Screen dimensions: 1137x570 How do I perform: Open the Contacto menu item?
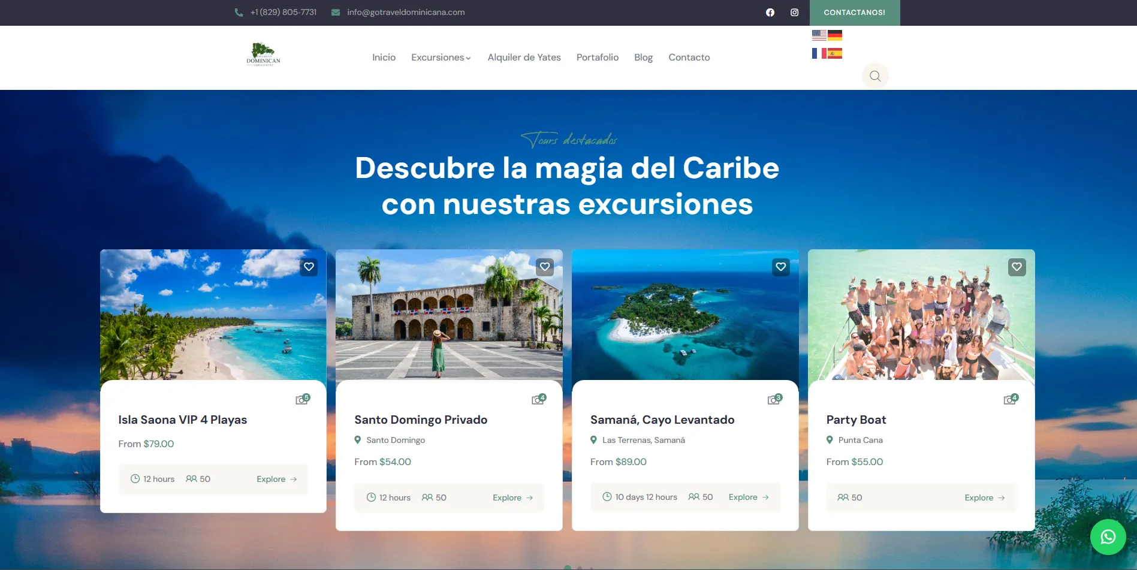689,58
